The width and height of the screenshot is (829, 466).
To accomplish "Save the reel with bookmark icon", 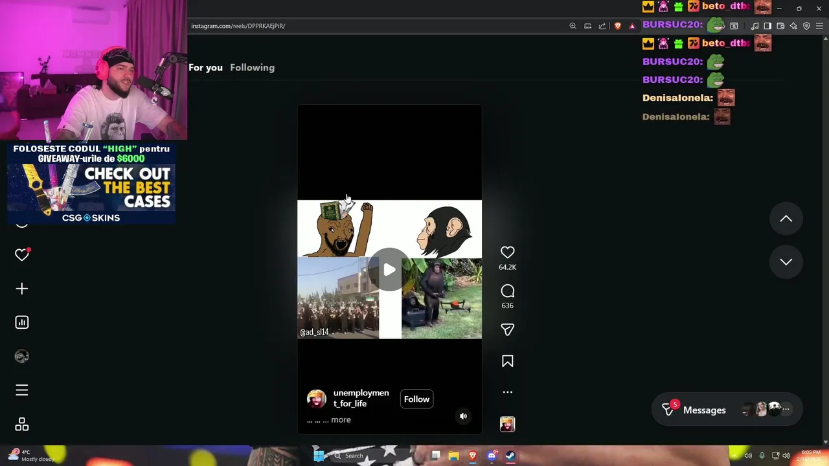I will point(507,361).
